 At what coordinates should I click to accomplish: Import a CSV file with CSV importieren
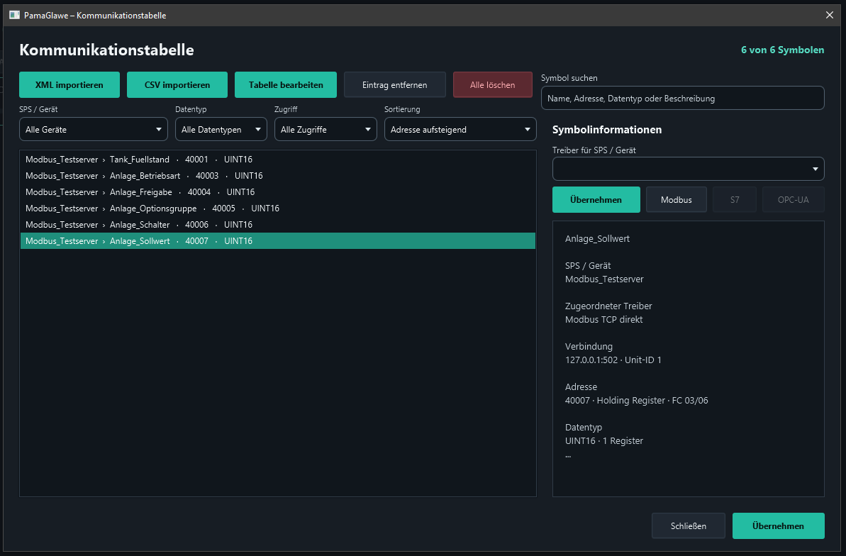(177, 85)
